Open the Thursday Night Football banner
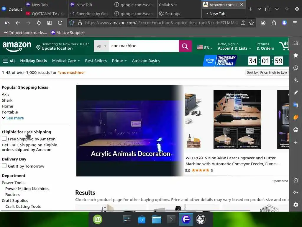Image resolution: width=302 pixels, height=227 pixels. 220,61
